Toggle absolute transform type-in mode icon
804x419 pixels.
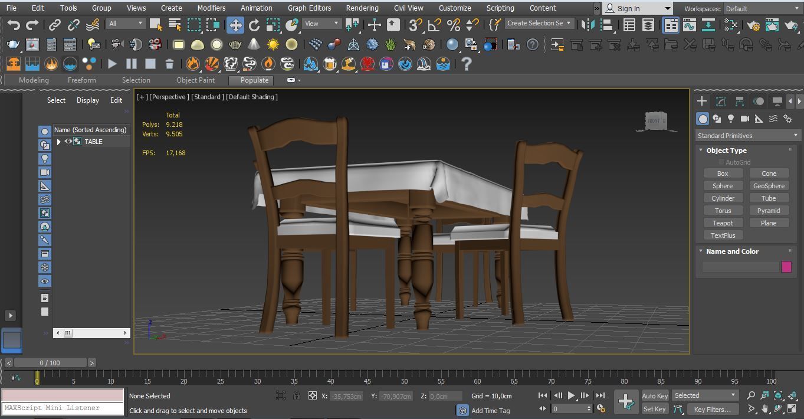coord(313,396)
